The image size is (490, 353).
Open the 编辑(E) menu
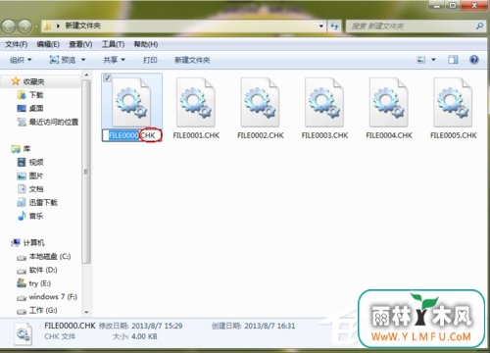(x=48, y=44)
